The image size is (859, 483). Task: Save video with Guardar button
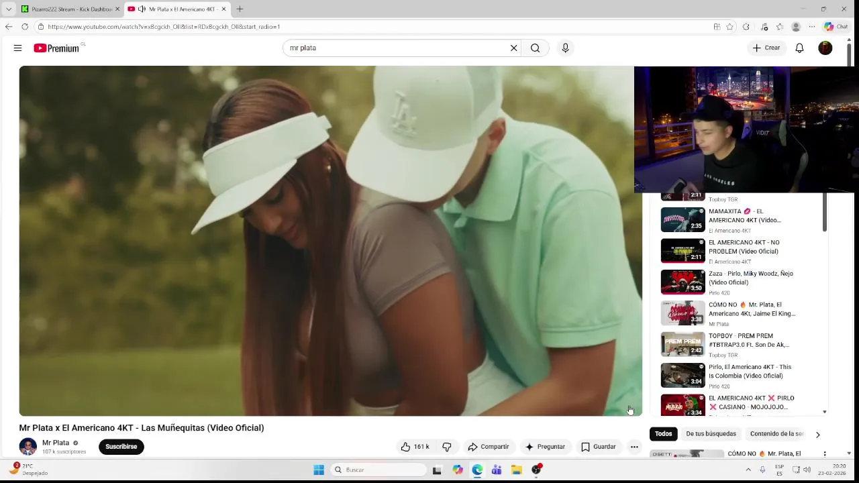click(598, 447)
